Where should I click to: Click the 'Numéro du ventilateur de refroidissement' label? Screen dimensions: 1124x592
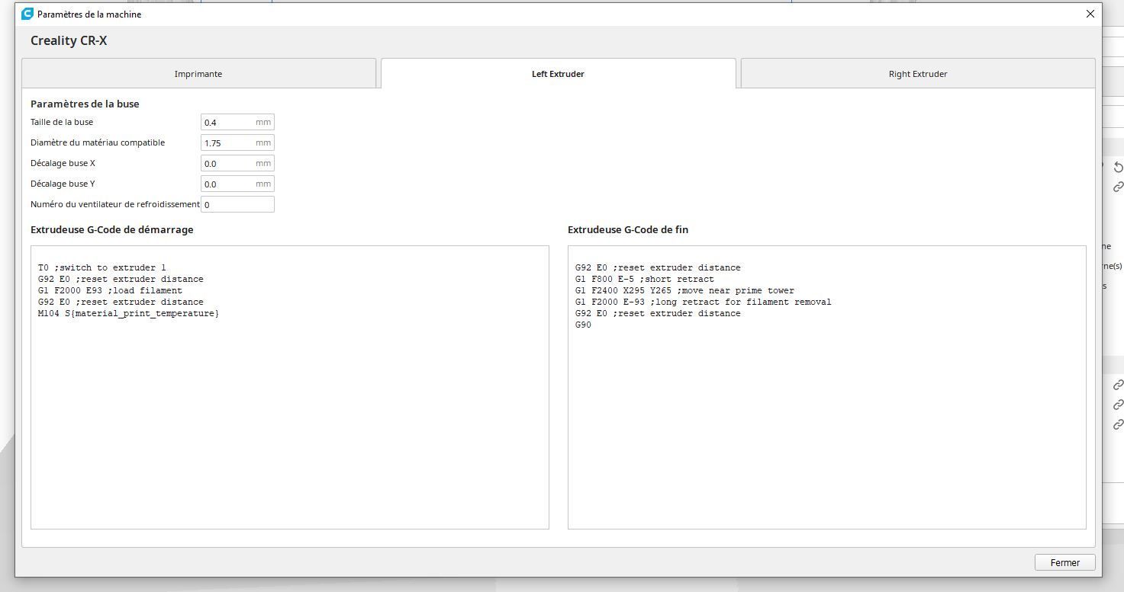(115, 204)
